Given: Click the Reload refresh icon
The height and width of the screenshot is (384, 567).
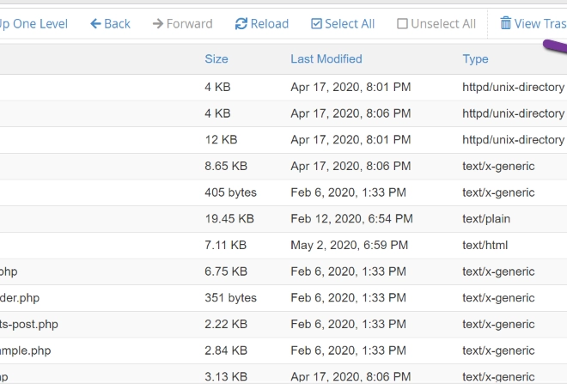Looking at the screenshot, I should tap(241, 24).
